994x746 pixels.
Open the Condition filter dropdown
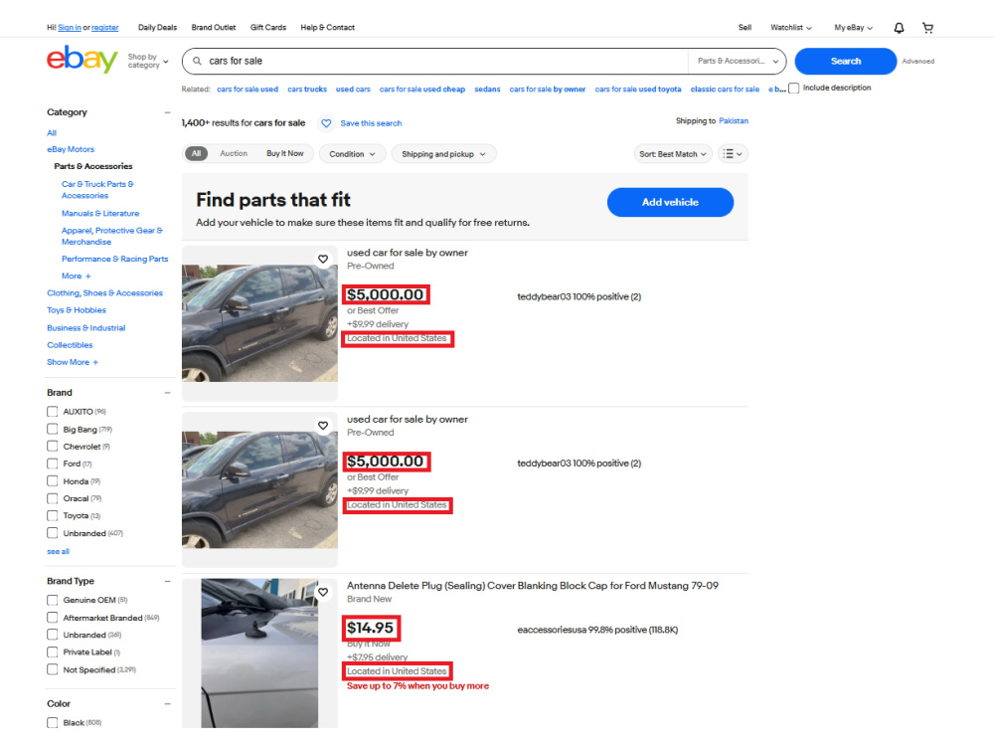[352, 154]
